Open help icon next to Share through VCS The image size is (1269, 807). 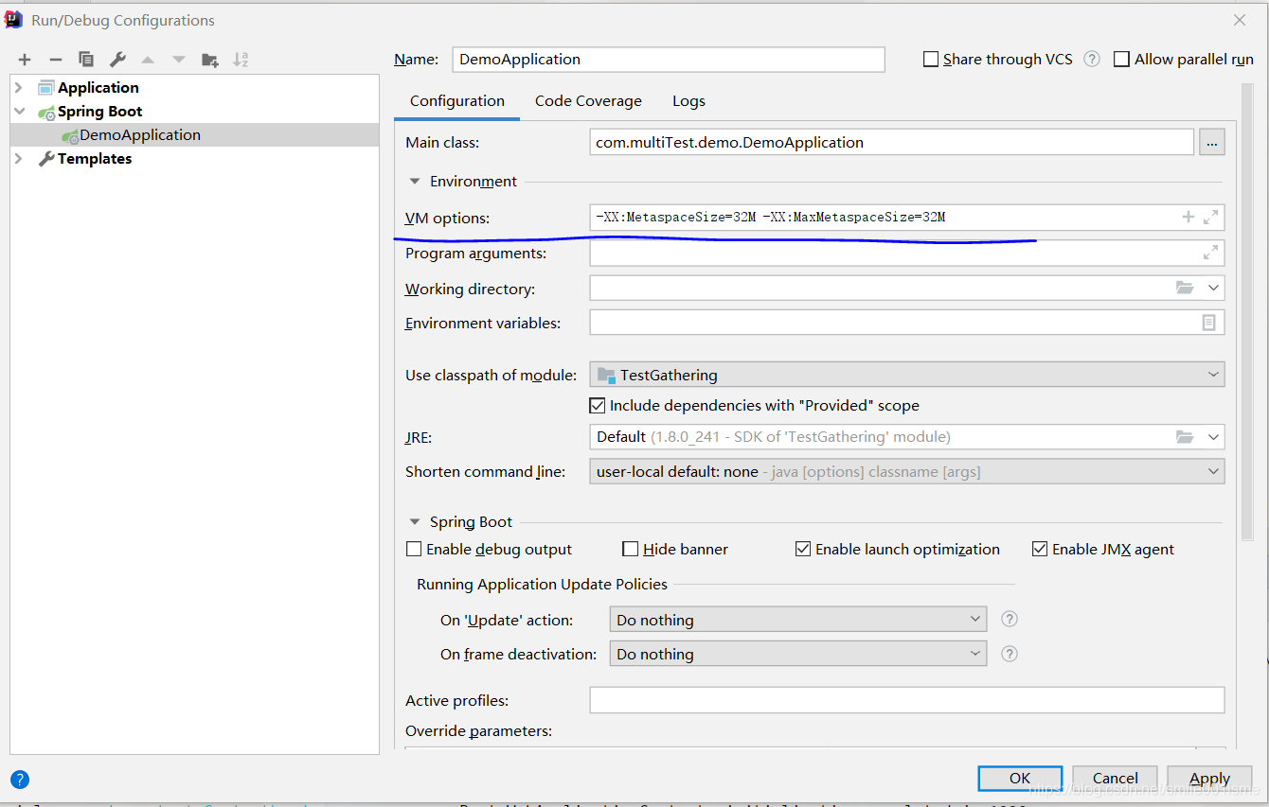click(x=1092, y=59)
